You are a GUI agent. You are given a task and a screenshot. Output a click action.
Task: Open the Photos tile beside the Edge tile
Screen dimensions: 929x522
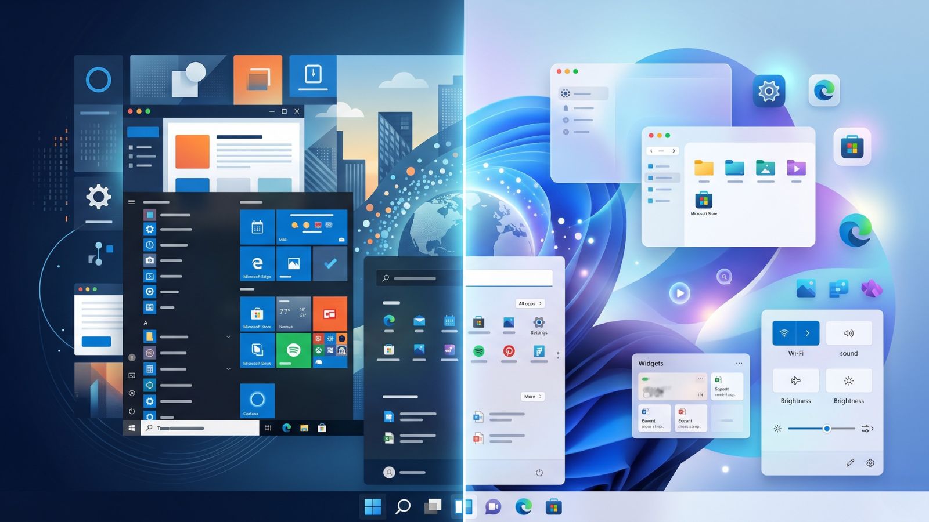pos(294,264)
